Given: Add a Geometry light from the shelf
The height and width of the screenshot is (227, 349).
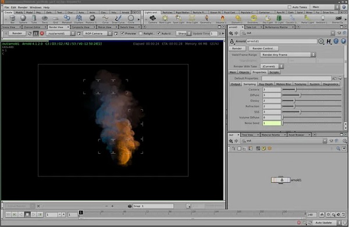Looking at the screenshot, I should (x=206, y=19).
